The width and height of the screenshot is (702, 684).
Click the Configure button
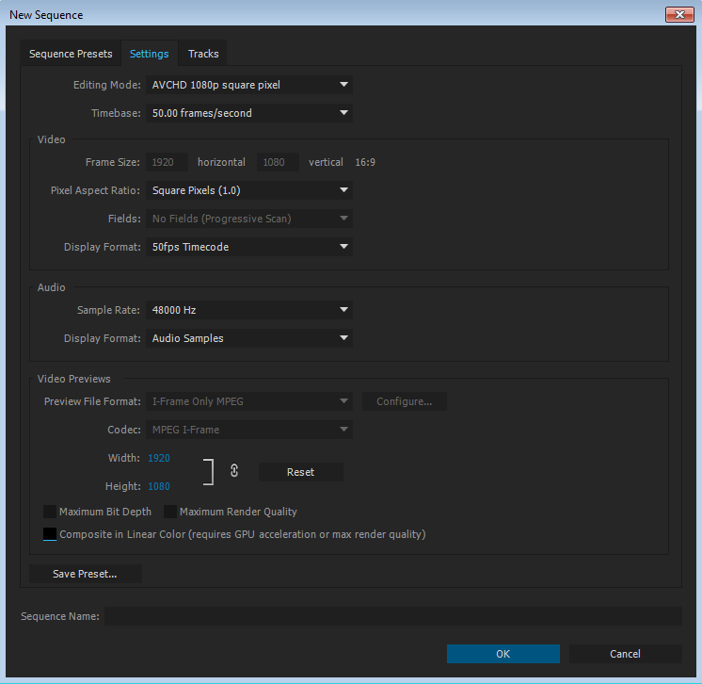[x=405, y=401]
